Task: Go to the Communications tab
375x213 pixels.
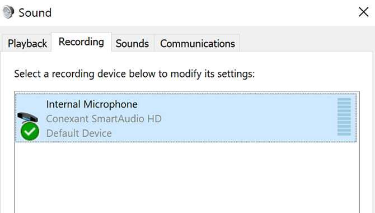Action: coord(198,43)
